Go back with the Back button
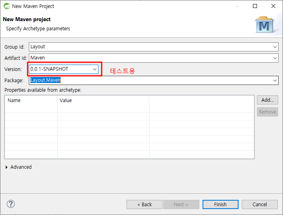Image resolution: width=283 pixels, height=215 pixels. [145, 204]
